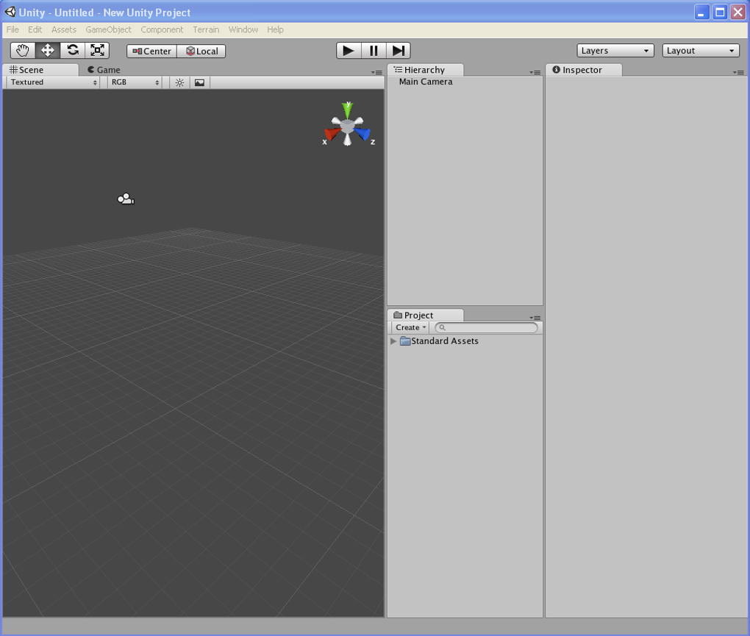Click the Step frame button
This screenshot has height=636, width=750.
pyautogui.click(x=398, y=50)
